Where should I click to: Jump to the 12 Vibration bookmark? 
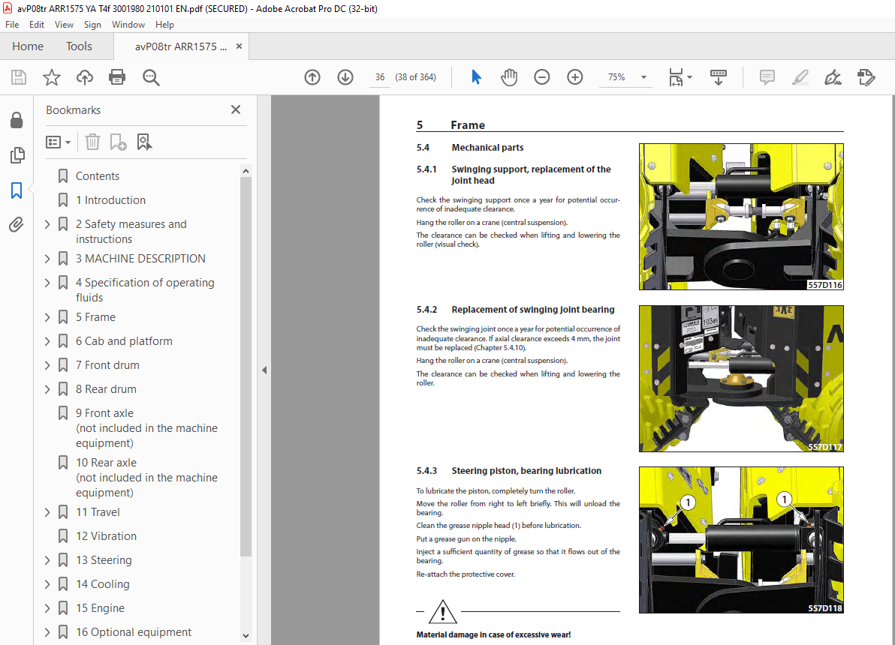pyautogui.click(x=106, y=536)
